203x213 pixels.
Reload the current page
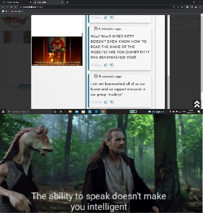[11, 7]
